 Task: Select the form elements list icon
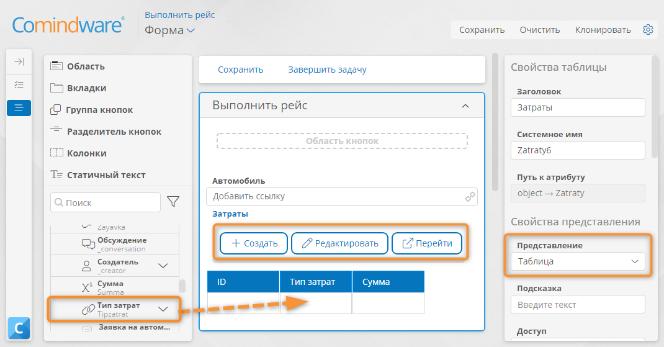[x=19, y=107]
